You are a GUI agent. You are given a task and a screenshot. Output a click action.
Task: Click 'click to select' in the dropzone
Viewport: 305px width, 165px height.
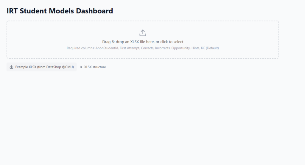[172, 42]
